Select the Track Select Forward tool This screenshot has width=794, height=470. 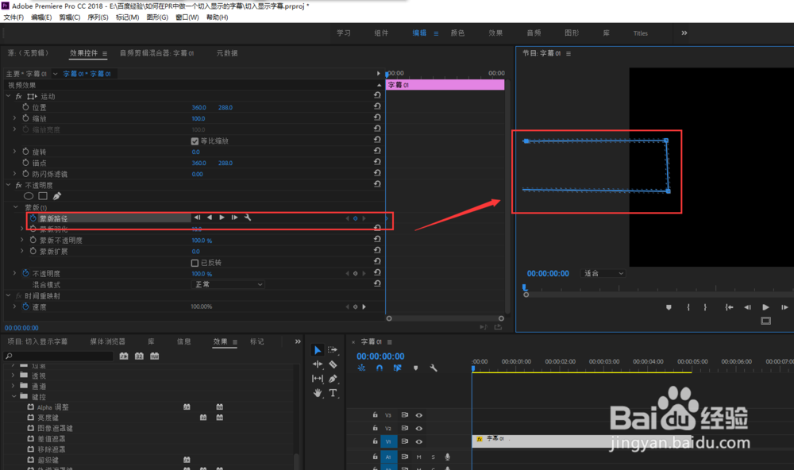[x=333, y=350]
